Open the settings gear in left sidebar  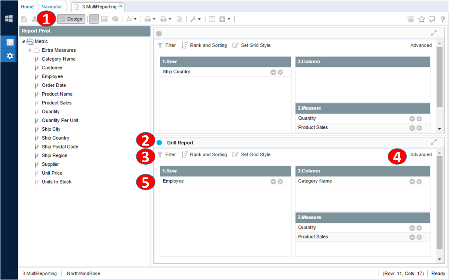point(10,56)
